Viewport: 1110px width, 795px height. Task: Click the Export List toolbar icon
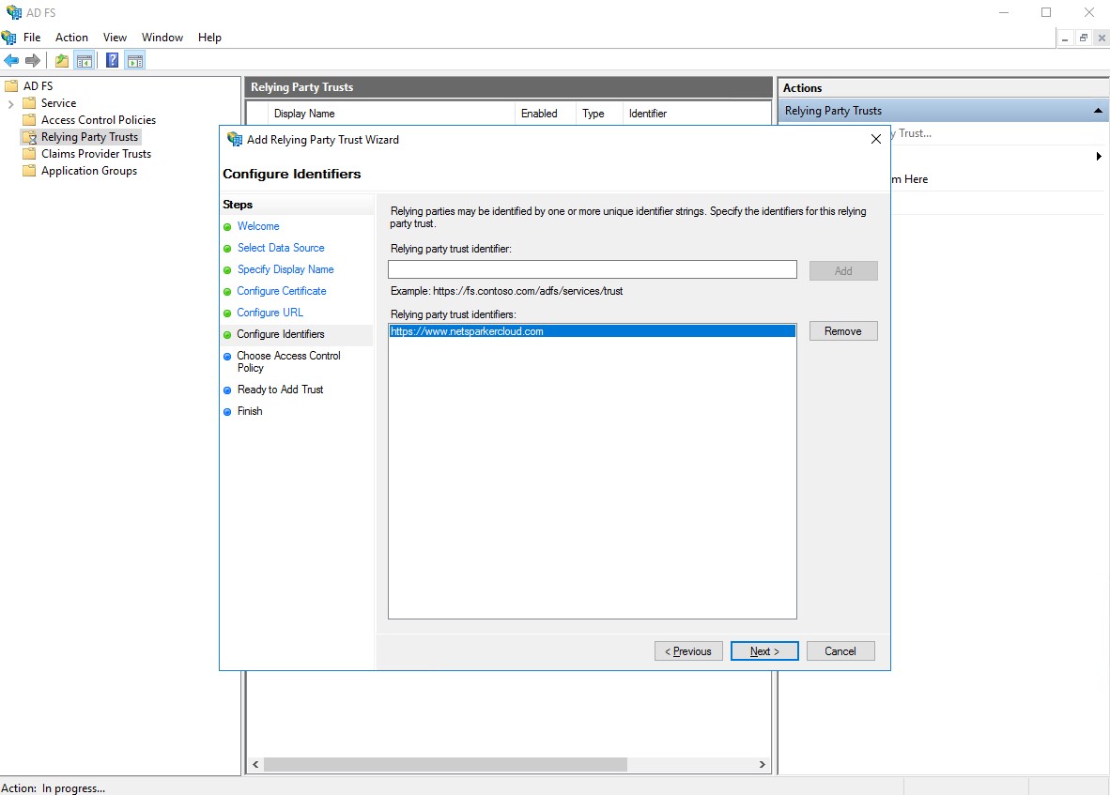pyautogui.click(x=60, y=59)
